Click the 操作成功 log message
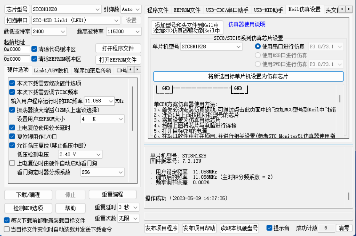 (186, 198)
